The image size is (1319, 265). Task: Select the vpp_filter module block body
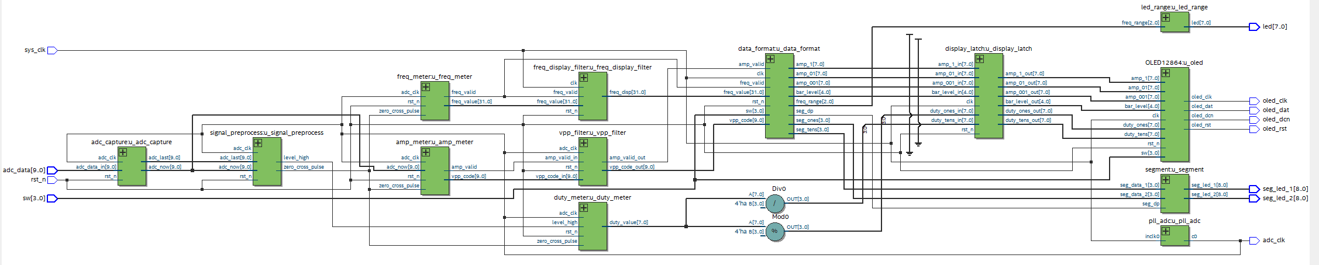click(594, 166)
